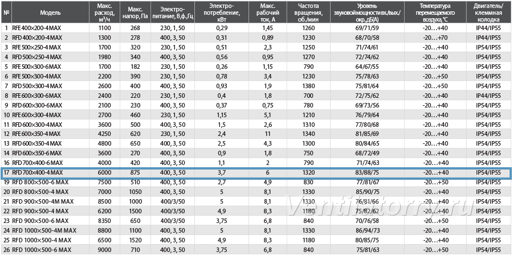Select the Макс. расход column header

point(105,13)
